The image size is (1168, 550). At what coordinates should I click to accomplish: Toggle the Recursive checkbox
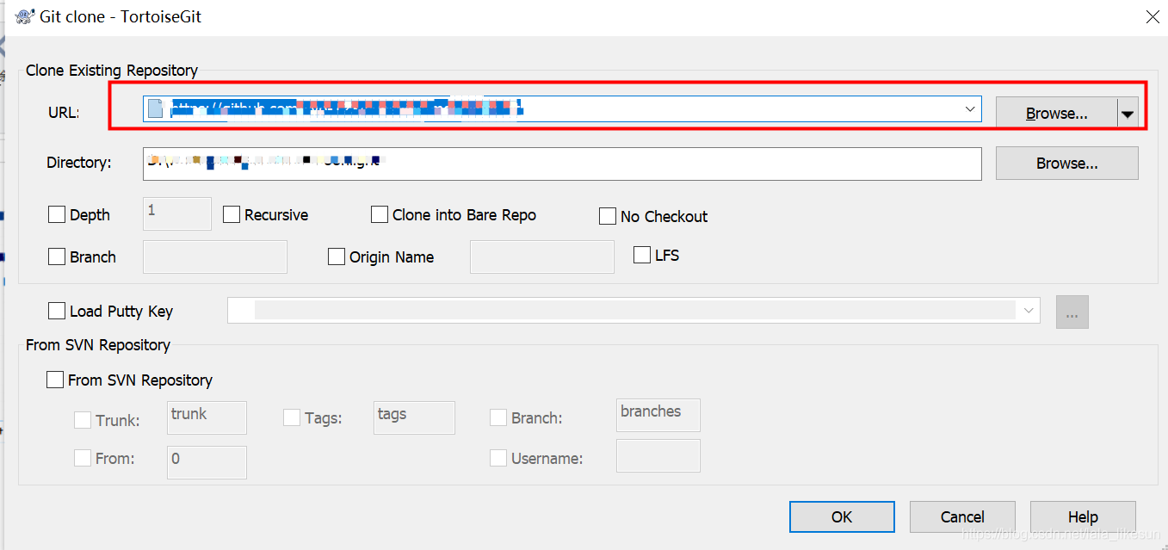pyautogui.click(x=232, y=215)
